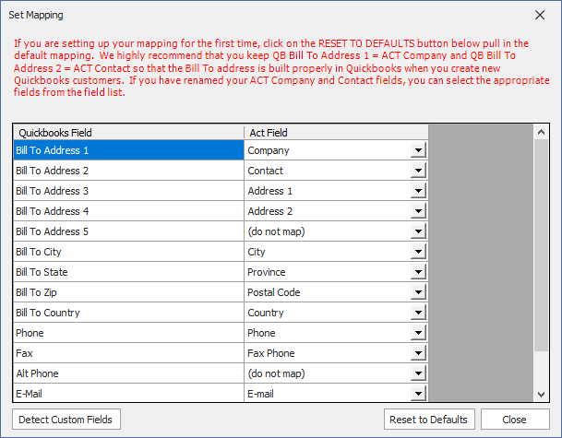The width and height of the screenshot is (562, 438).
Task: Select the Bill To City cell
Action: 128,252
